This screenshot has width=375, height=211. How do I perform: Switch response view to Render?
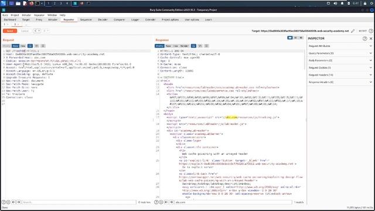(185, 46)
